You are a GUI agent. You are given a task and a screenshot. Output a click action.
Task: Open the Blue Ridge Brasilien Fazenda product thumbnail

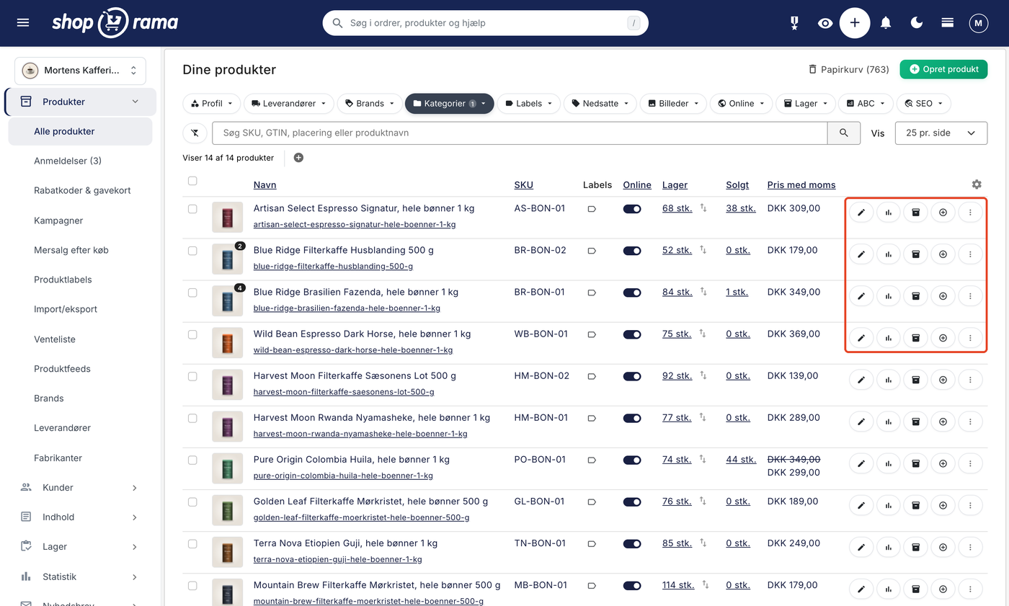[x=227, y=300]
